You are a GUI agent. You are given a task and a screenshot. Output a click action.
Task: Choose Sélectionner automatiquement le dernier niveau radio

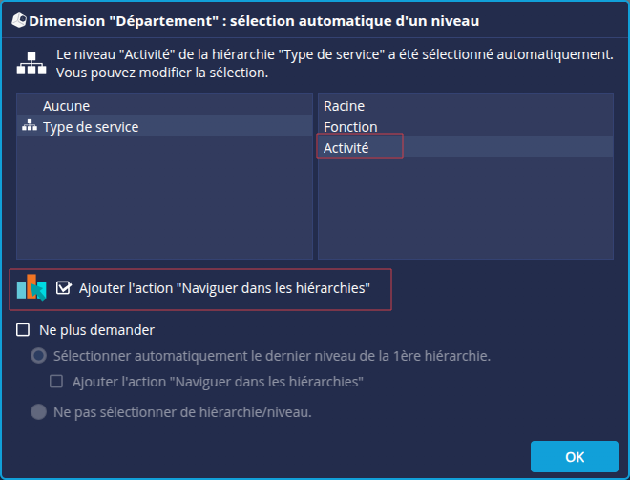tap(38, 356)
